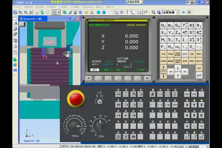Click the PROG key on keypad
222x148 pixels.
click(170, 54)
